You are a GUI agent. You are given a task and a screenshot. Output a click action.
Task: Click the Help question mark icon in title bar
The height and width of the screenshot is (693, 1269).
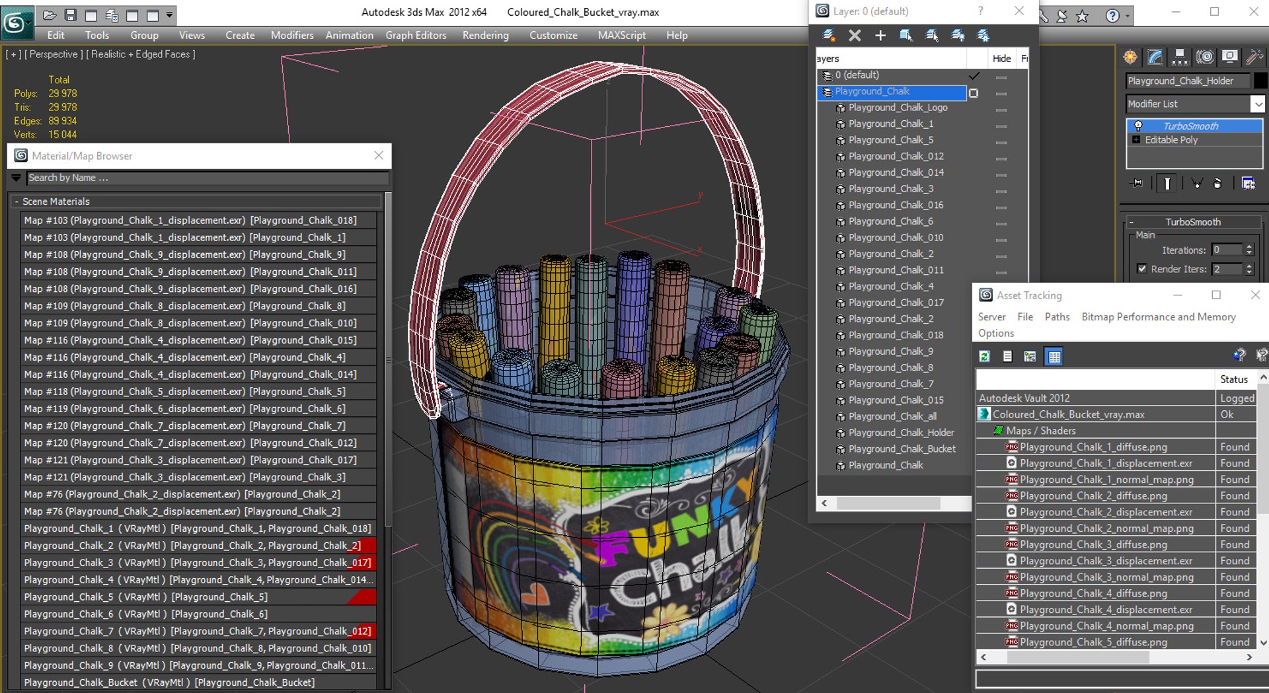tap(1112, 16)
